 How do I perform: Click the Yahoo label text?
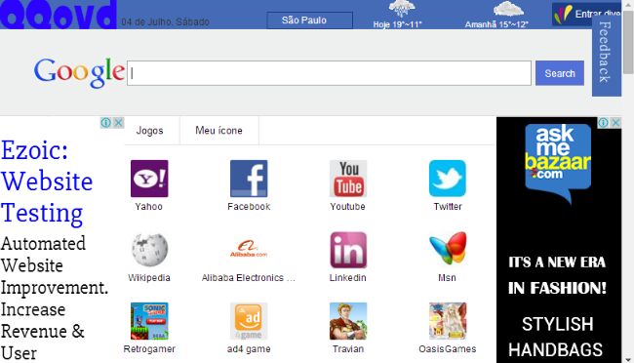pyautogui.click(x=149, y=207)
